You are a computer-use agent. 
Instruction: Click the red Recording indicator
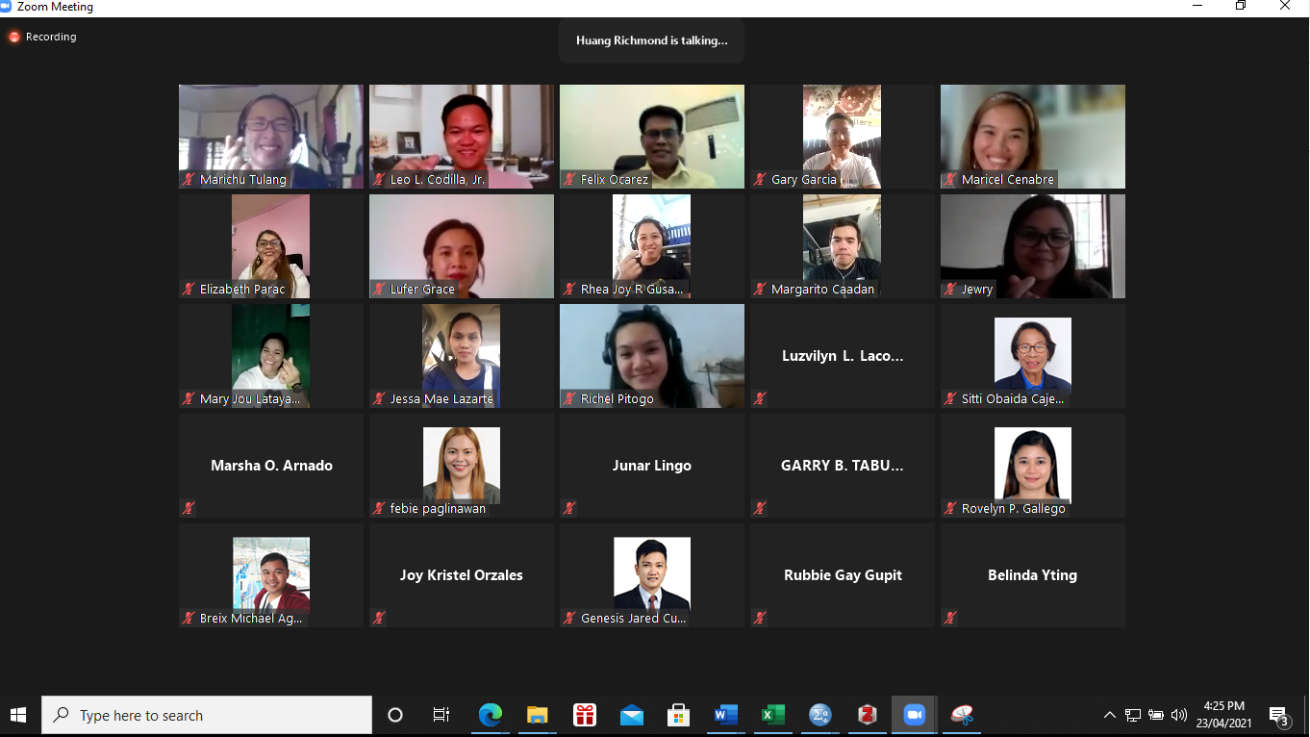click(x=42, y=37)
